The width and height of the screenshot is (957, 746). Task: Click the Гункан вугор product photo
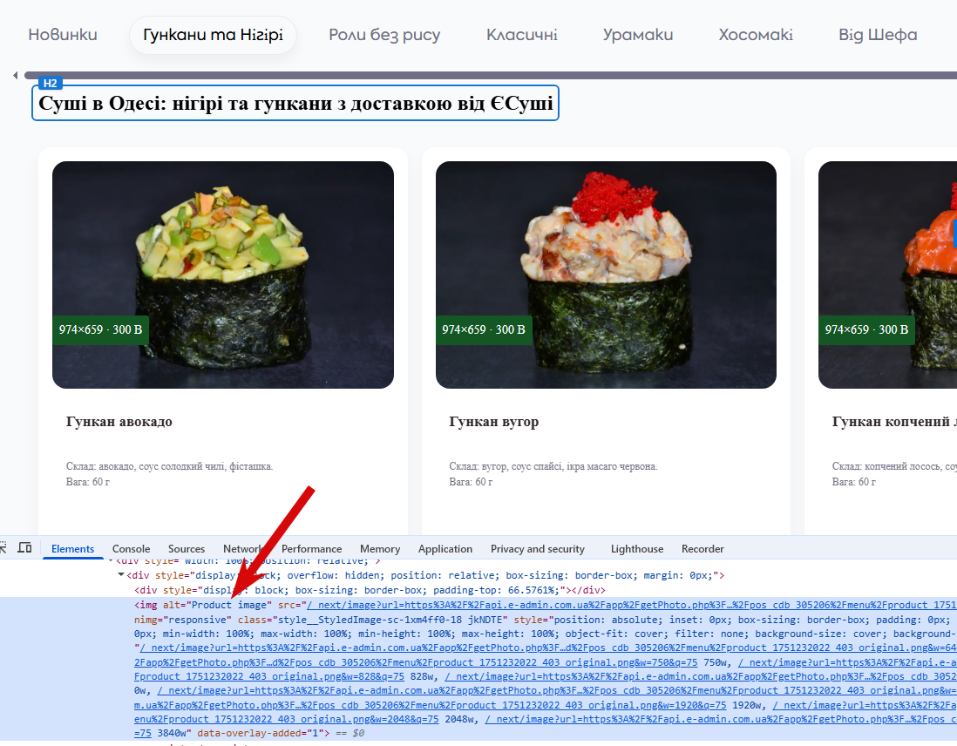click(x=606, y=275)
